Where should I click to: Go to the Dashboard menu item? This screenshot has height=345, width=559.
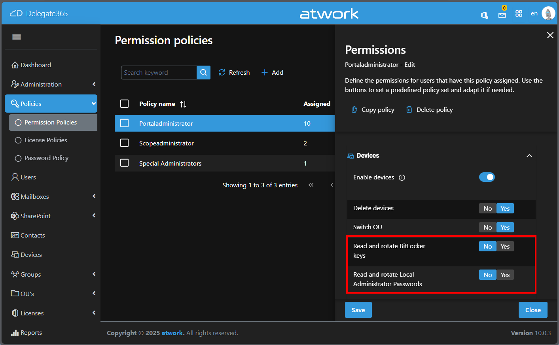click(36, 65)
